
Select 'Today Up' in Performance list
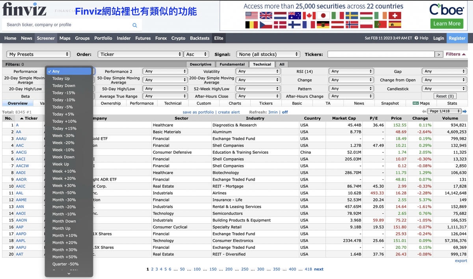[x=61, y=79]
